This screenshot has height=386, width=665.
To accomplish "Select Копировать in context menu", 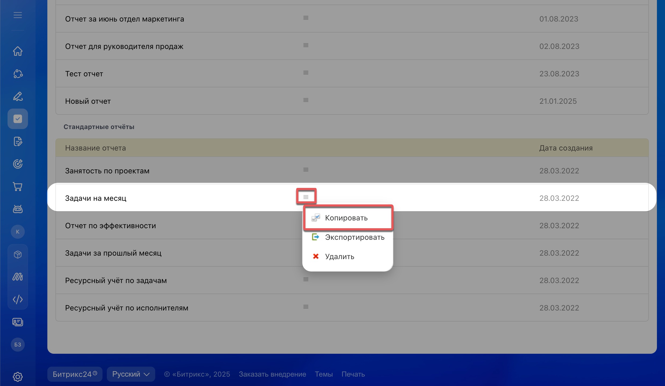I will [x=346, y=218].
